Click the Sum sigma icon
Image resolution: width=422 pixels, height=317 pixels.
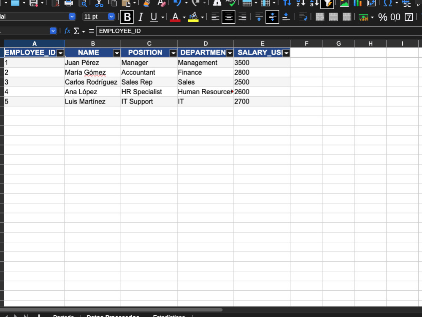point(76,31)
